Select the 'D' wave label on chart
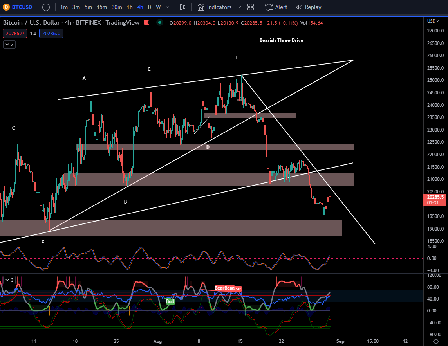The width and height of the screenshot is (448, 346). point(208,147)
